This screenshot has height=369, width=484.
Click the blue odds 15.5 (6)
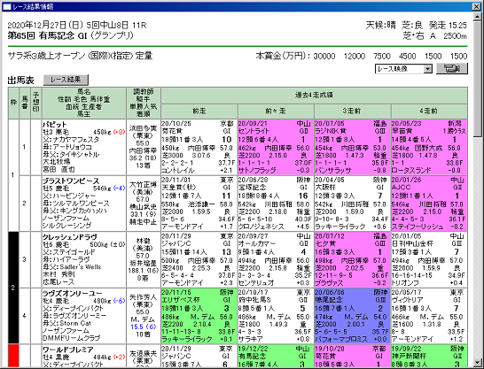tap(144, 327)
